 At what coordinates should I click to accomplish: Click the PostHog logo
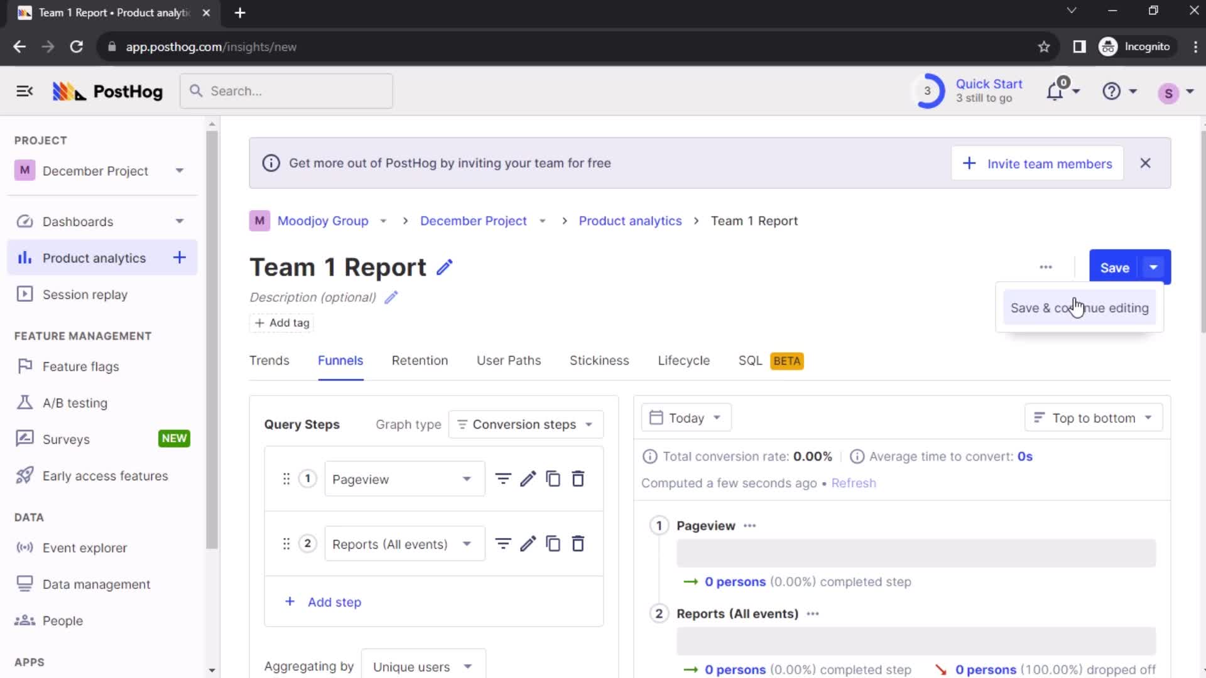(107, 92)
